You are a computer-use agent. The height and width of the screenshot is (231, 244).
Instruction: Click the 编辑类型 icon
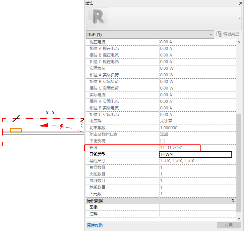(x=219, y=34)
